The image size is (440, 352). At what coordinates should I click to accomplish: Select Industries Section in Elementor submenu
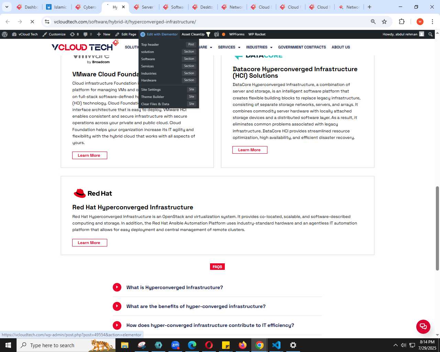point(168,73)
